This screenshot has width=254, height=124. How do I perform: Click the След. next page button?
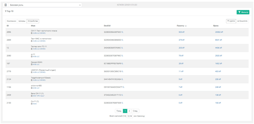click(135, 111)
